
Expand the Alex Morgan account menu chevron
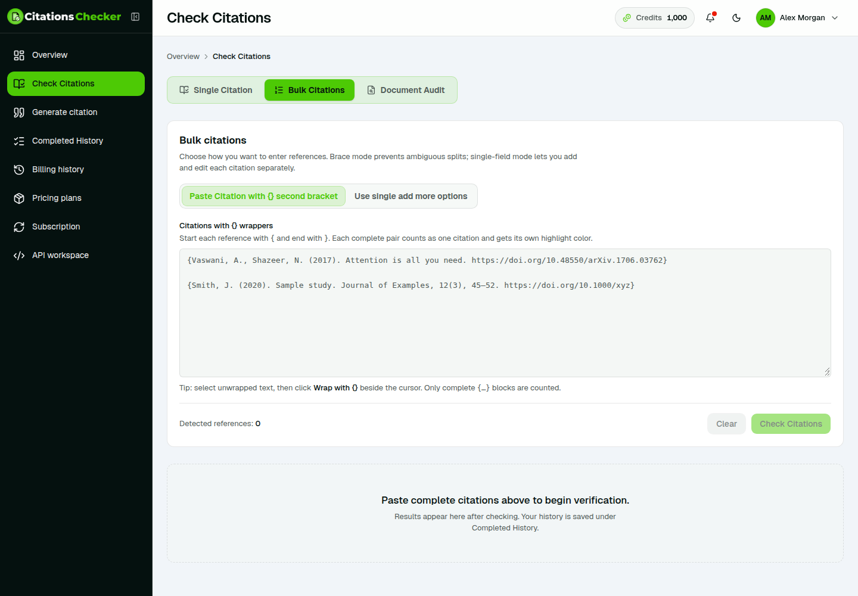pyautogui.click(x=835, y=18)
